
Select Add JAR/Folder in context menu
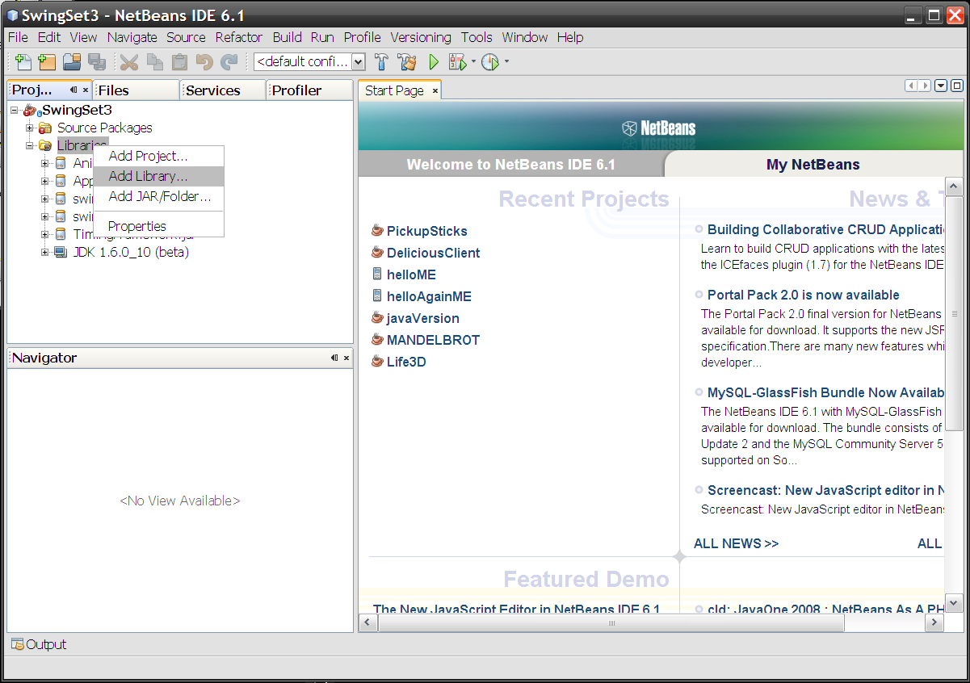coord(159,196)
